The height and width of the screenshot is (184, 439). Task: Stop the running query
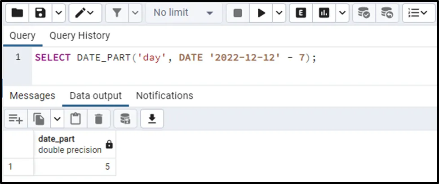click(x=238, y=13)
